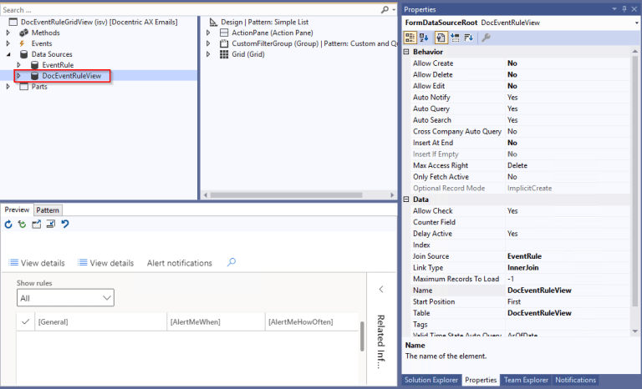Viewport: 642px width, 389px height.
Task: Open the Properties object selector dropdown
Action: (637, 23)
